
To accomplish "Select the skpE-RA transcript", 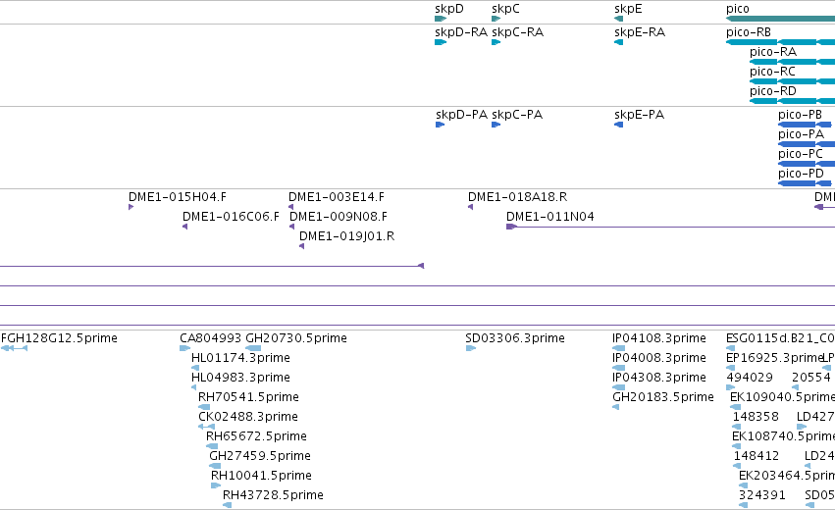I will pos(619,42).
